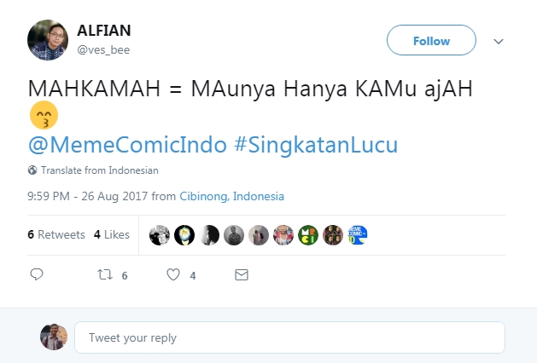Open ALFIAN's profile picture
The width and height of the screenshot is (537, 363).
[x=48, y=40]
